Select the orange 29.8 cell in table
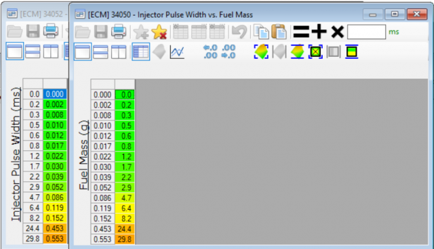 (x=125, y=239)
